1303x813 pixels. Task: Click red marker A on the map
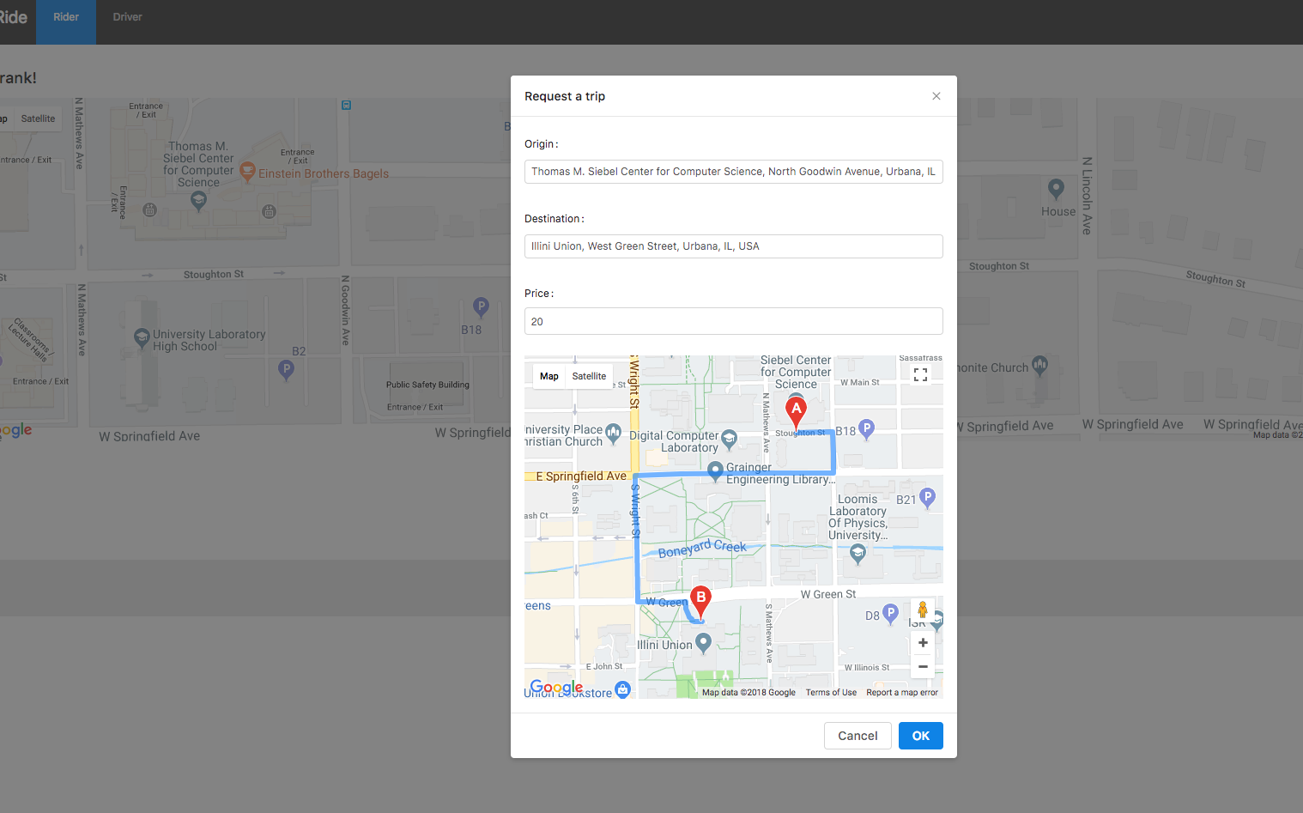click(x=797, y=413)
